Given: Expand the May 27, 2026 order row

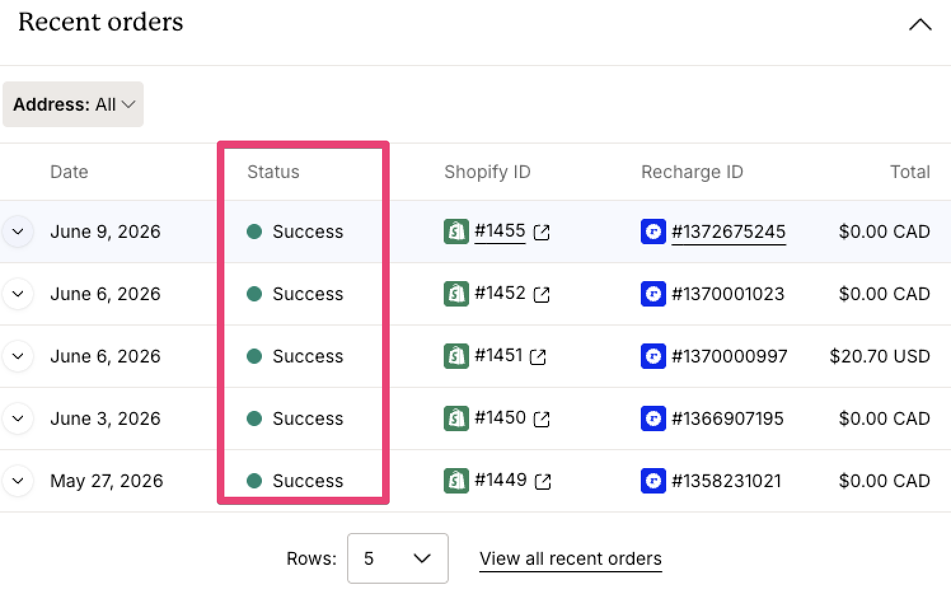Looking at the screenshot, I should coord(18,481).
